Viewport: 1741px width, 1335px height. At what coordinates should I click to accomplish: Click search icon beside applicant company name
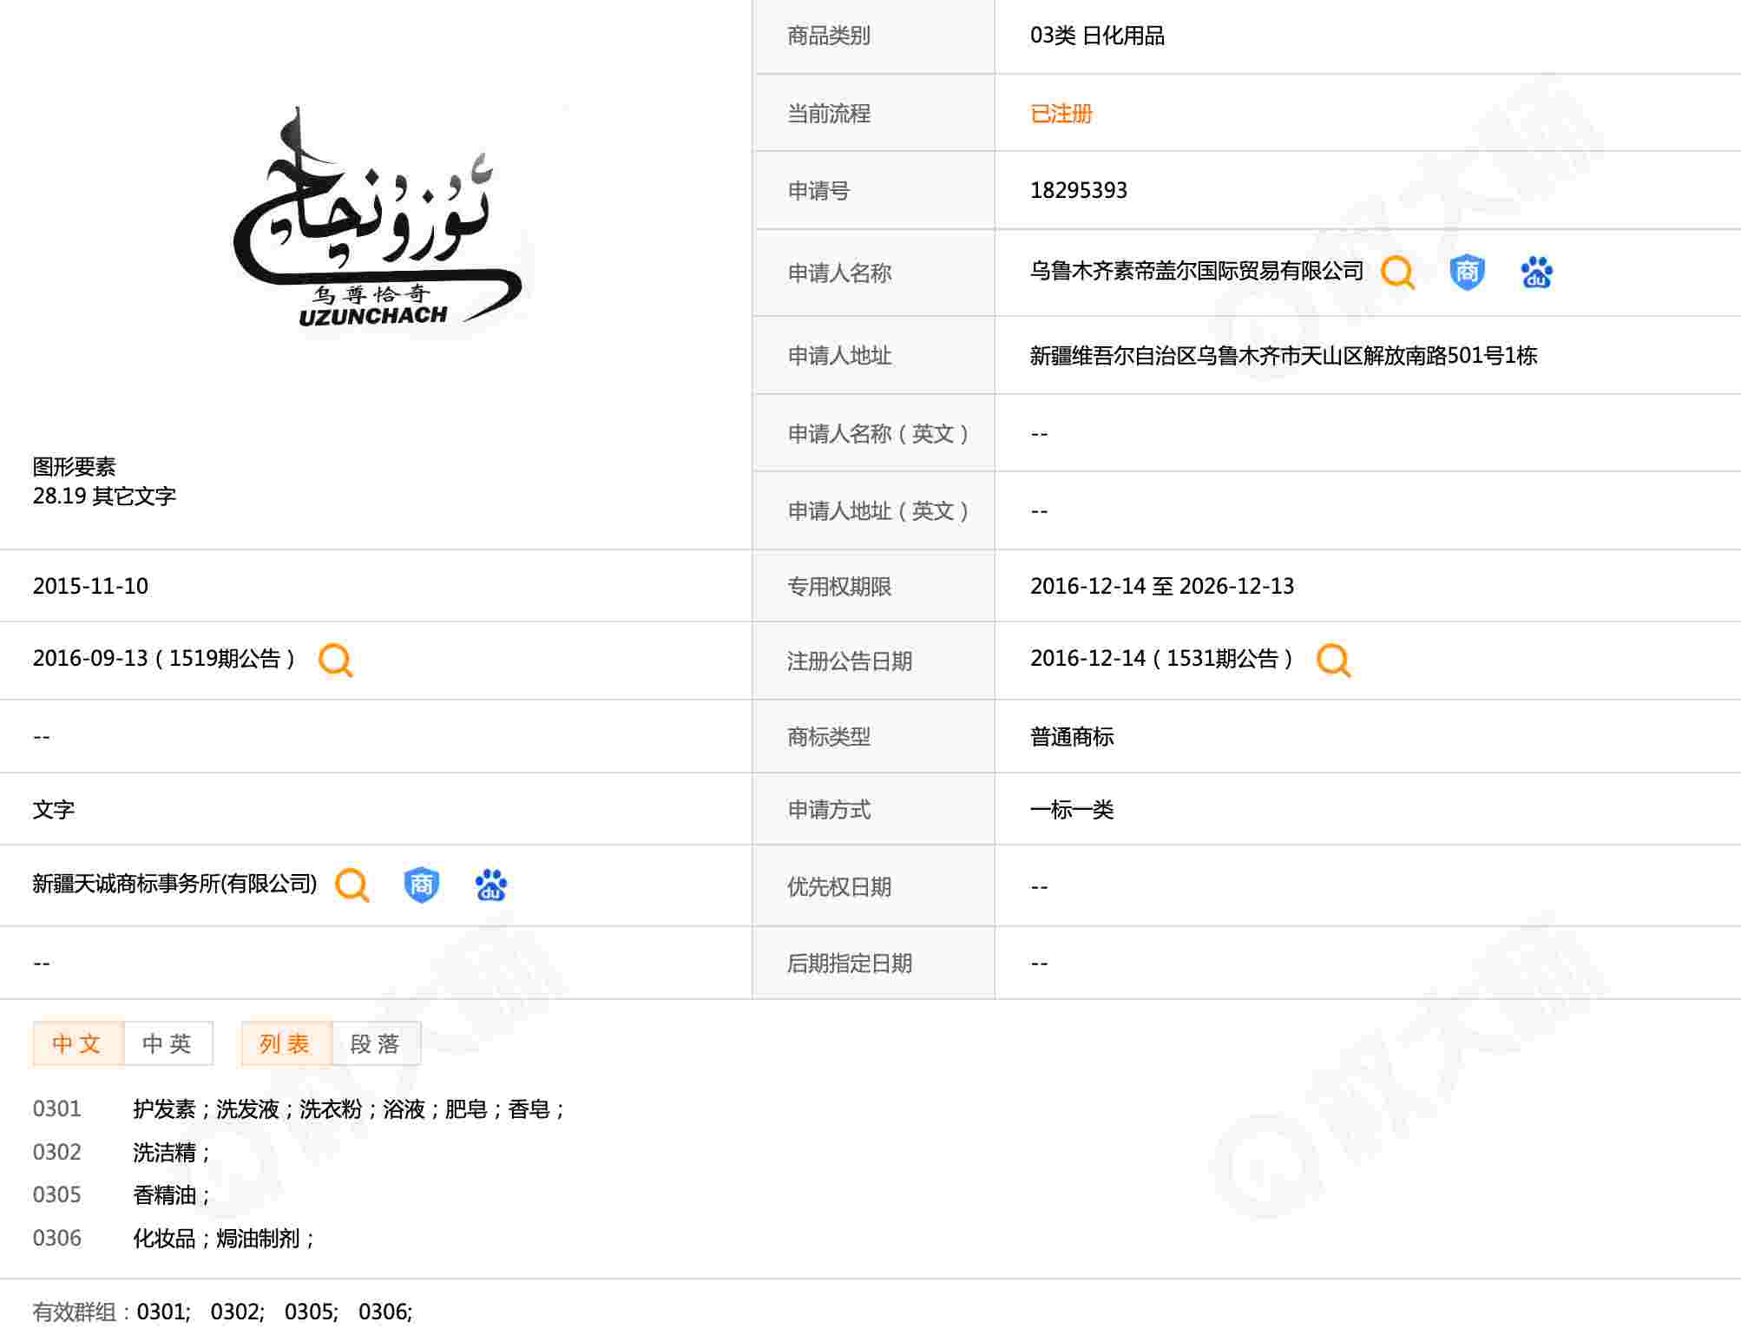click(x=1397, y=273)
